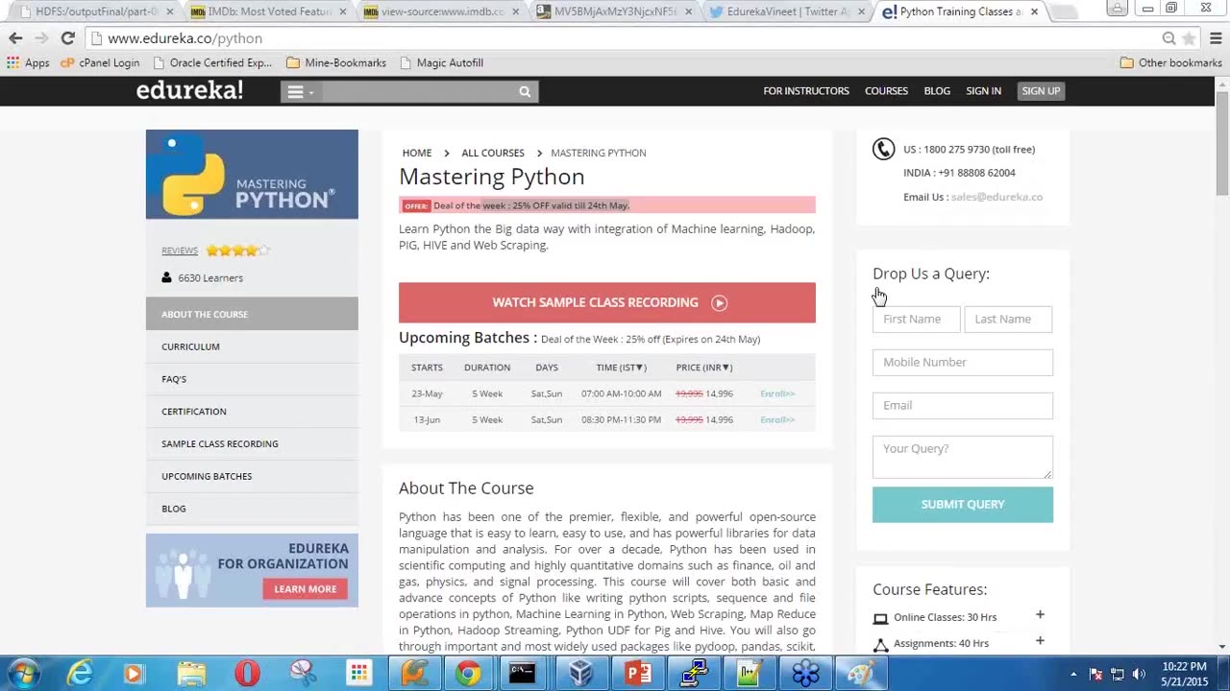The height and width of the screenshot is (691, 1230).
Task: Focus the Mobile Number field
Action: (x=963, y=362)
